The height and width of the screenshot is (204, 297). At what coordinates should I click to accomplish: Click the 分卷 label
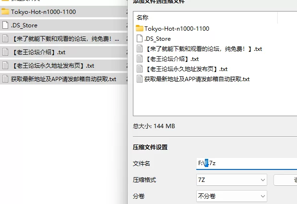tap(139, 196)
